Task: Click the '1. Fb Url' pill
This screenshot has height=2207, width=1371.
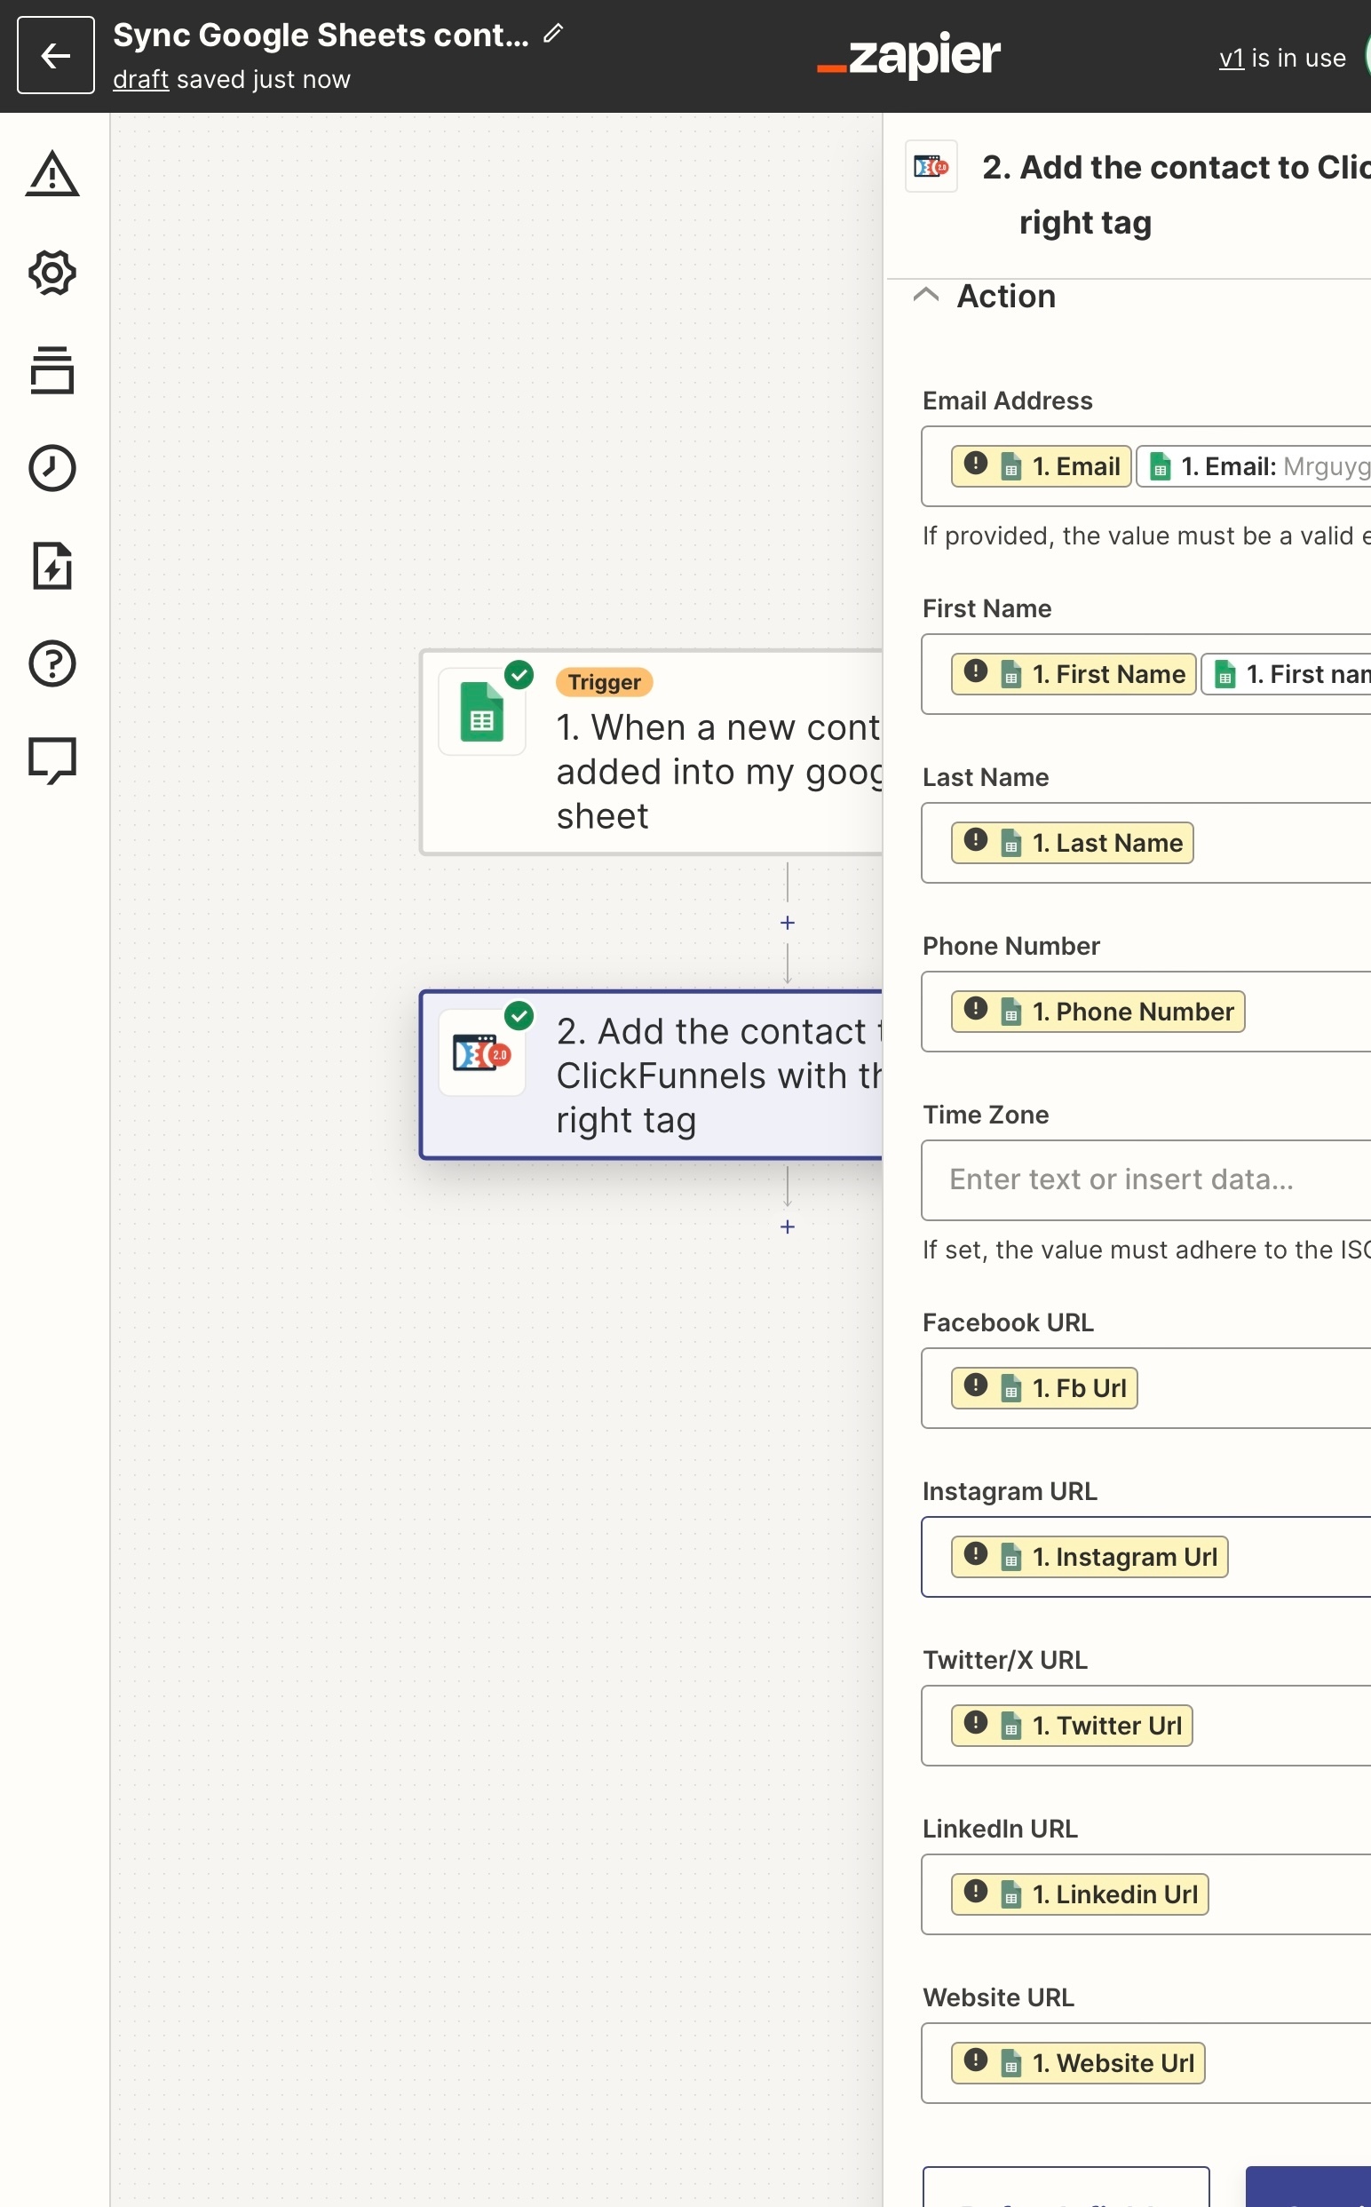Action: (1043, 1388)
